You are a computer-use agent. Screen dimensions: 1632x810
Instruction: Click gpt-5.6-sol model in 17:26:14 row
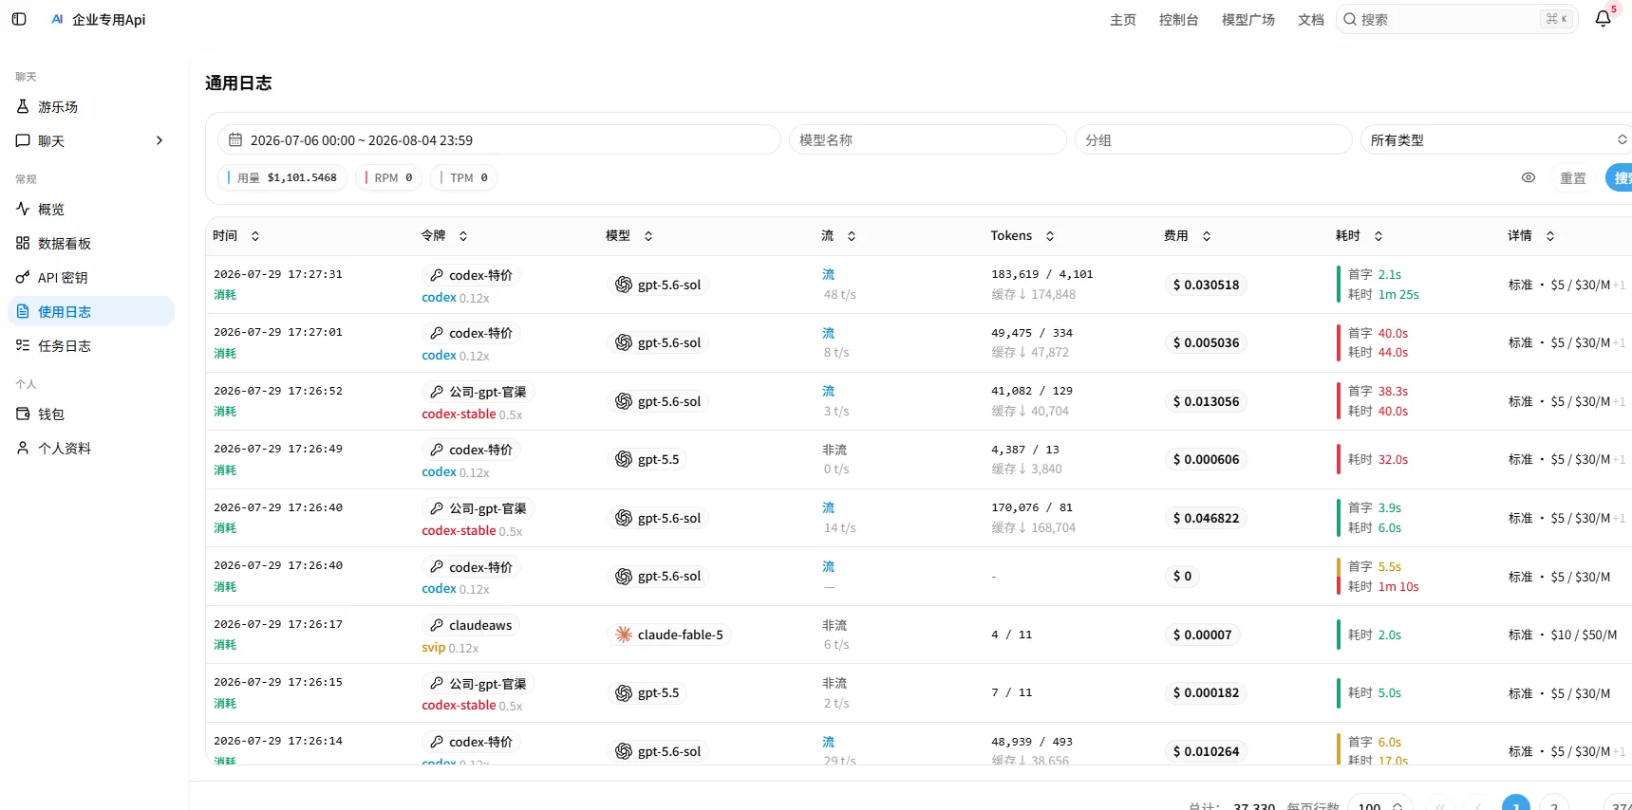658,751
